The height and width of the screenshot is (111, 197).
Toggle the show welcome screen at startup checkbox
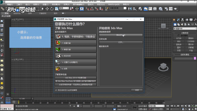(x=56, y=90)
